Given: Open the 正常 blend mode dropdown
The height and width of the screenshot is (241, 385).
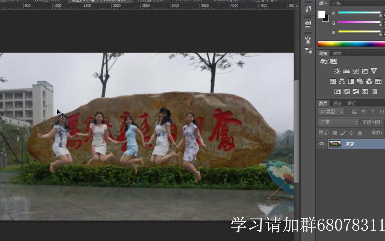Looking at the screenshot, I should tap(338, 122).
